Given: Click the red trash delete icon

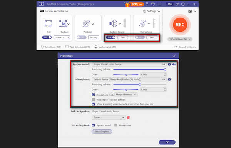Looking at the screenshot, I should pyautogui.click(x=129, y=118).
